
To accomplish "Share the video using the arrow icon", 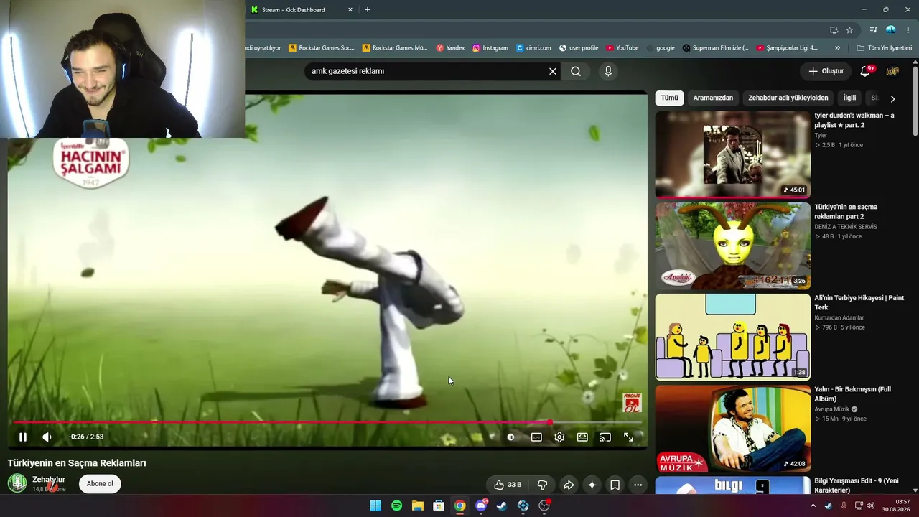I will coord(568,485).
